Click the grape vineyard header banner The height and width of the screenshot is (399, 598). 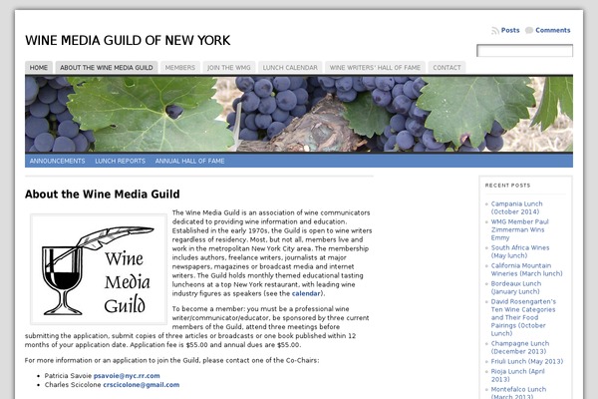299,114
